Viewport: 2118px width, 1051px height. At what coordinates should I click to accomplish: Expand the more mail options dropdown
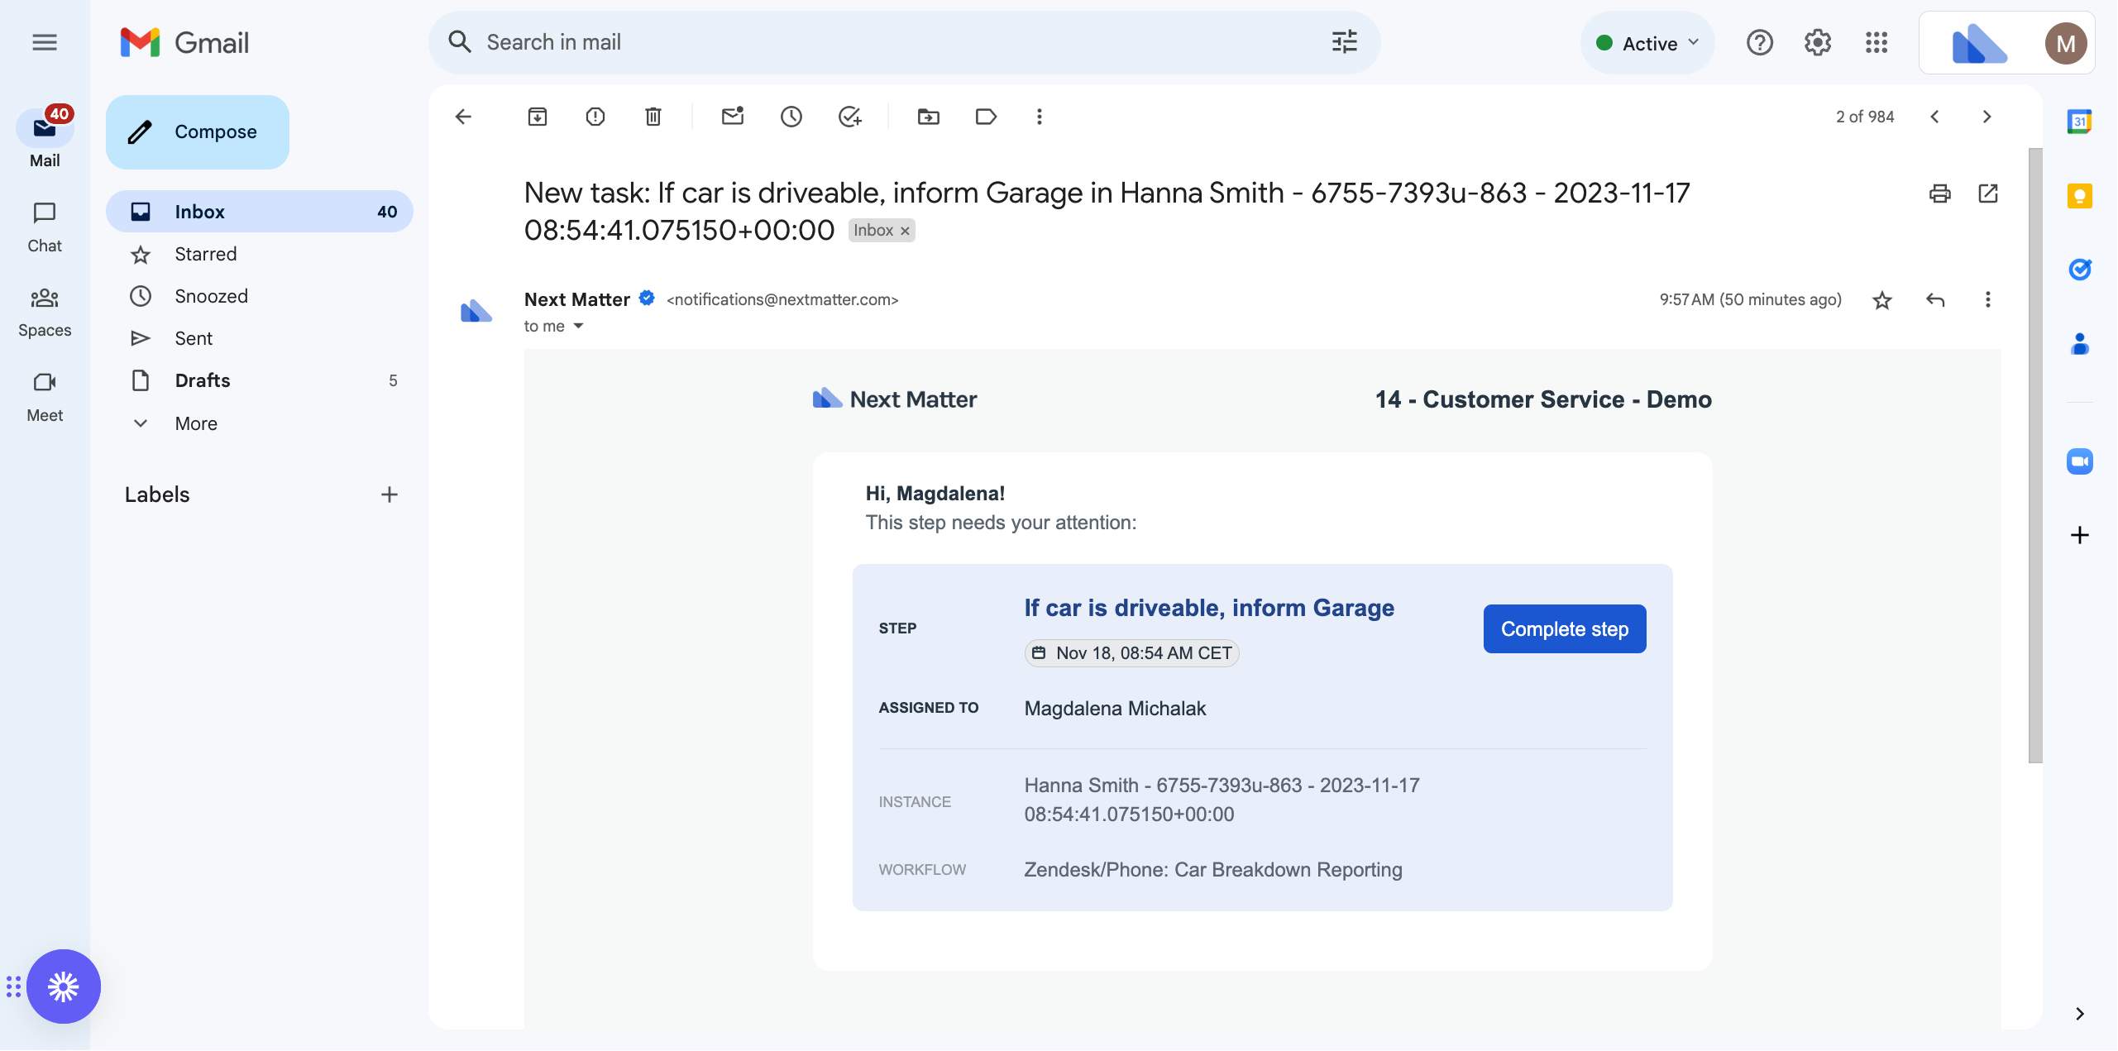click(x=1040, y=116)
